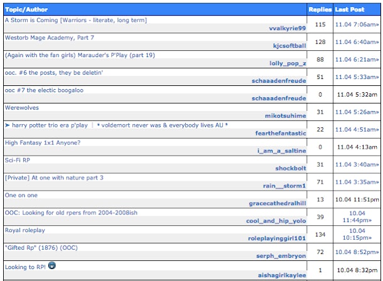Select last post time 11.04 5:32am
This screenshot has height=281, width=383.
coord(357,95)
